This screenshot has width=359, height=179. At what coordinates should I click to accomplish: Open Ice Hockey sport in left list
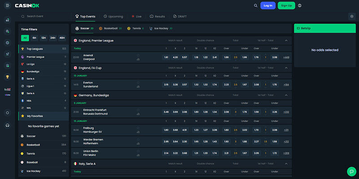click(44, 171)
